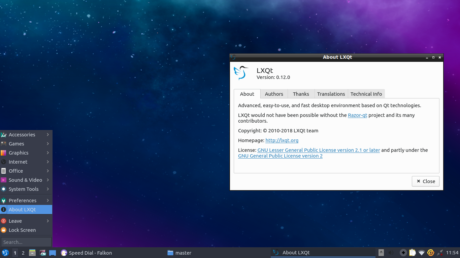This screenshot has height=258, width=460.
Task: Follow the Razor-qt project link
Action: [x=357, y=115]
